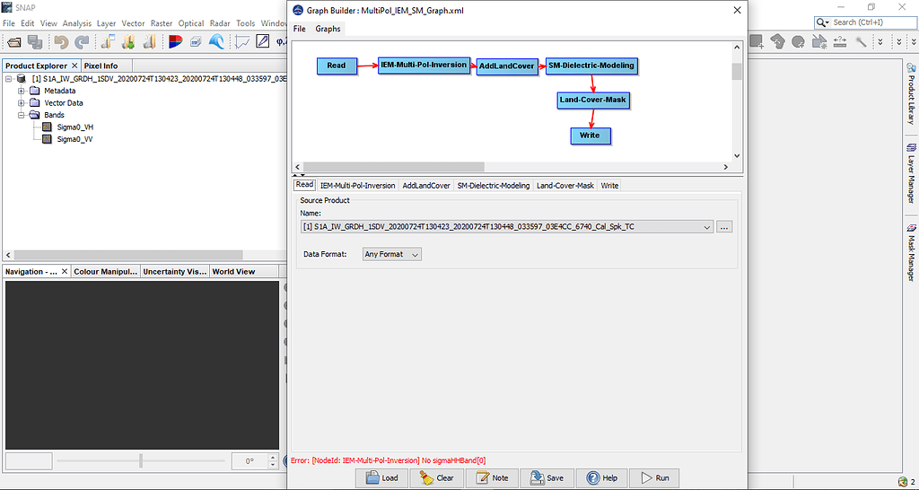The width and height of the screenshot is (919, 490).
Task: Click the draw ellipse geometry tool
Action: click(x=797, y=41)
